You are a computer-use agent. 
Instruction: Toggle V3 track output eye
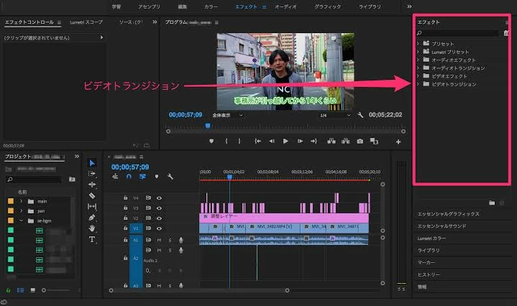pyautogui.click(x=159, y=208)
